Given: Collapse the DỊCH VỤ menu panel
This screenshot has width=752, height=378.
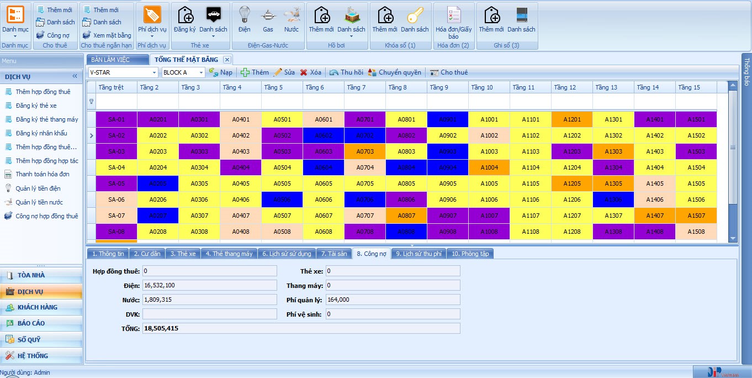Looking at the screenshot, I should (75, 77).
